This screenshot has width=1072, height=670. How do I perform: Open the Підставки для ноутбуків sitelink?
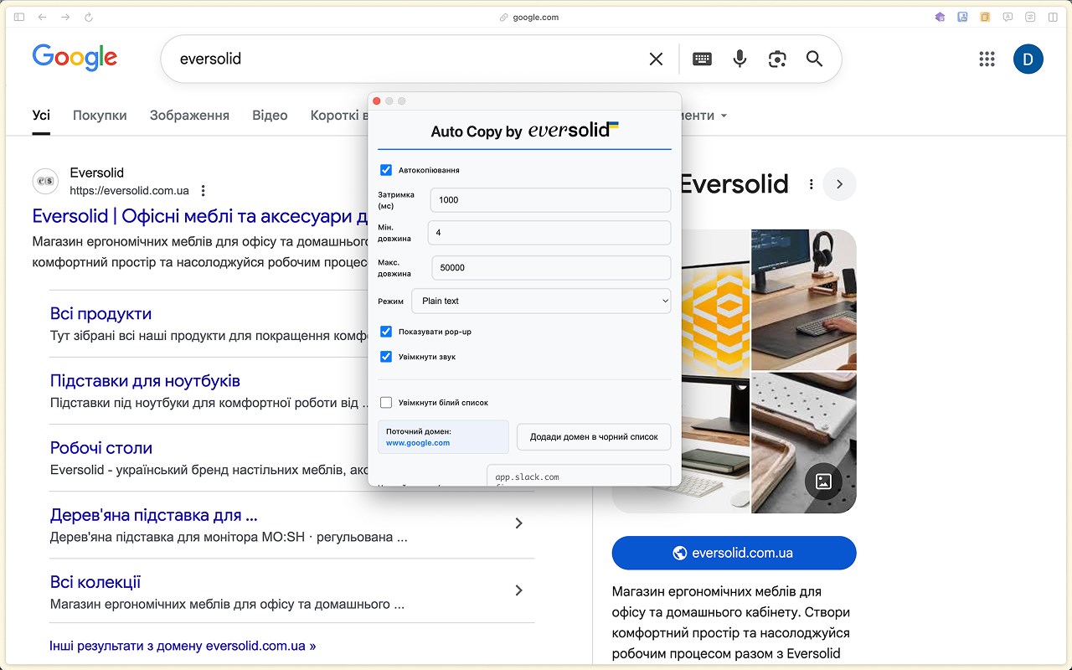tap(145, 380)
